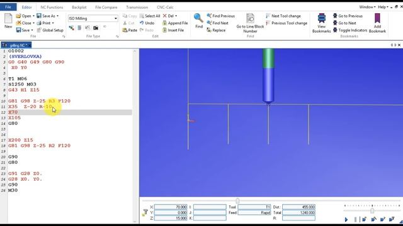Jump to Next Tool change

[x=283, y=16]
